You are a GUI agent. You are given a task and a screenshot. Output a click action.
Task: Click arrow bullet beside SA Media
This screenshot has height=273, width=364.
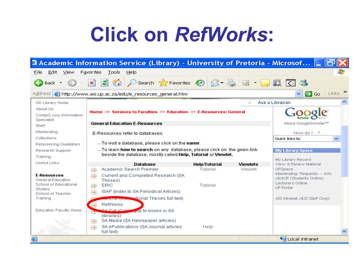coord(94,221)
